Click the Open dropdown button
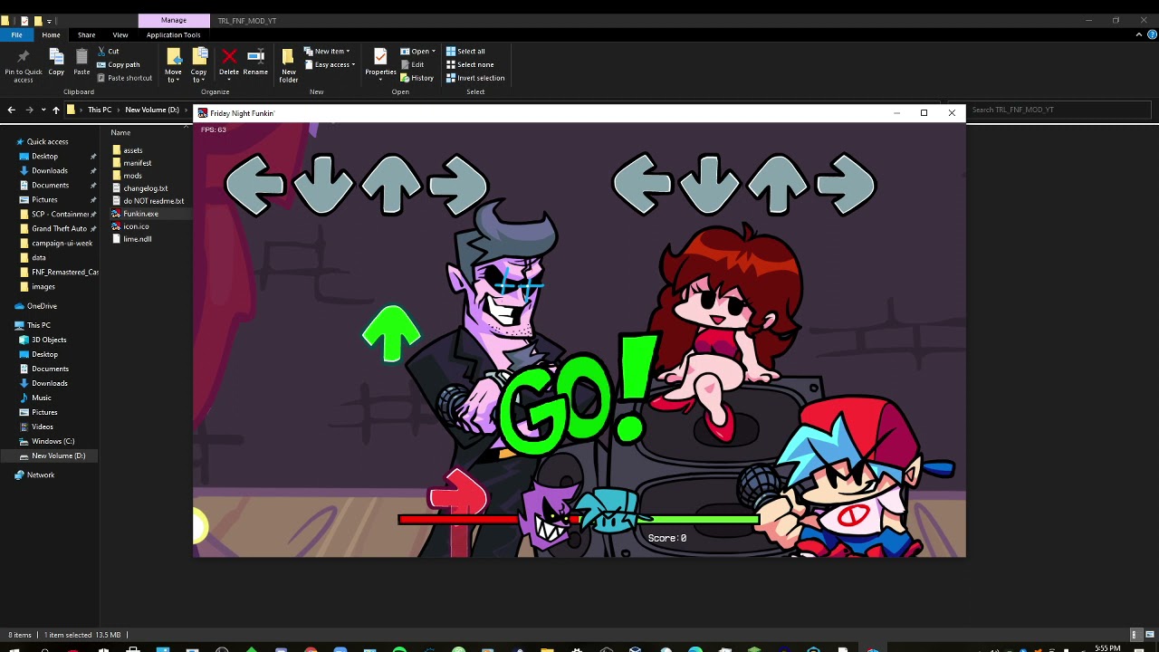Screen dimensions: 1159x652 tap(417, 52)
